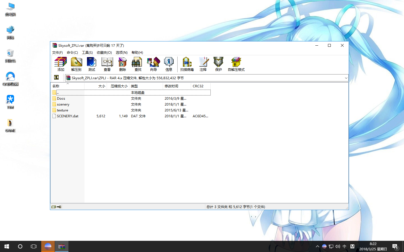
Task: Click the drive icon in status bar
Action: [53, 207]
